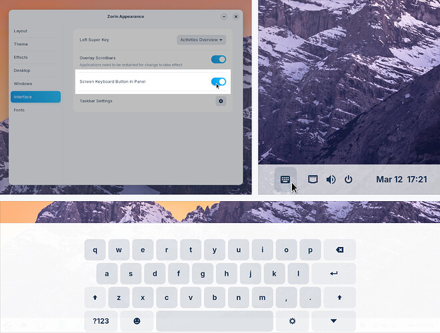The width and height of the screenshot is (440, 333).
Task: Open the screen keyboard from the panel icon
Action: (285, 179)
